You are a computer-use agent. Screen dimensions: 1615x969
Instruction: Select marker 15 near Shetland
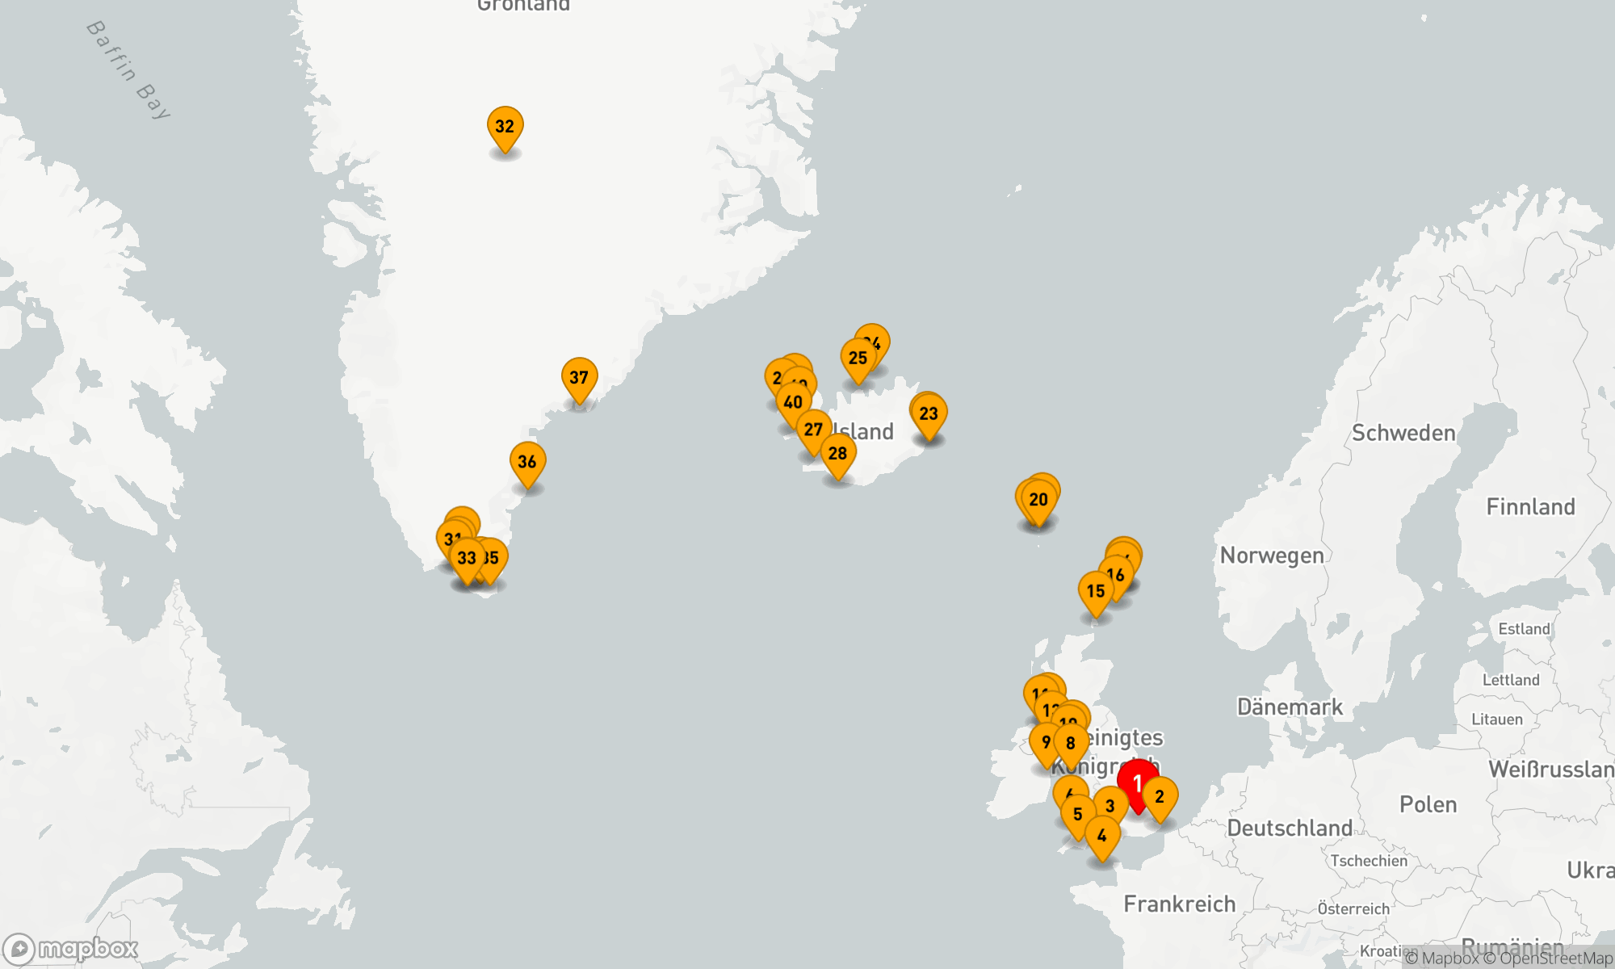coord(1096,591)
